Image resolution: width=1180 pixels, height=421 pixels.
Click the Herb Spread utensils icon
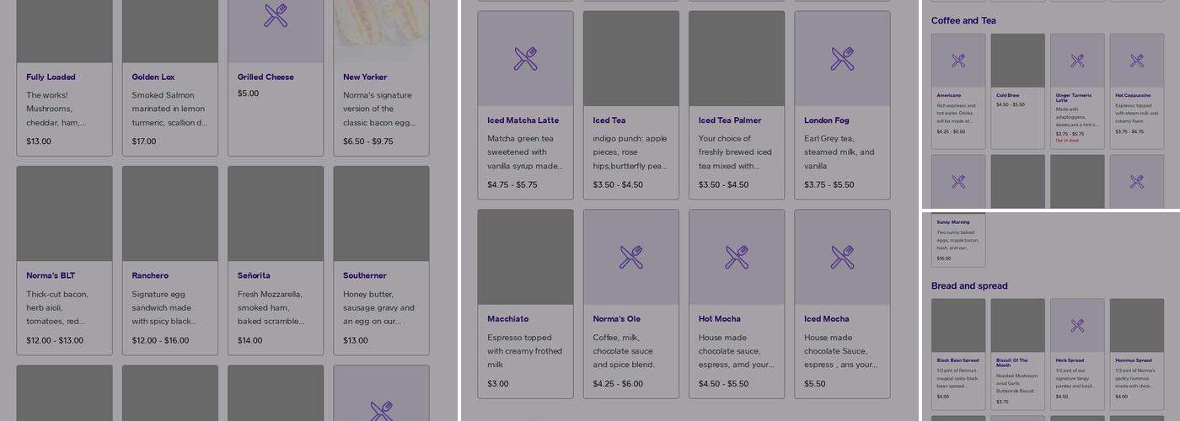1077,325
